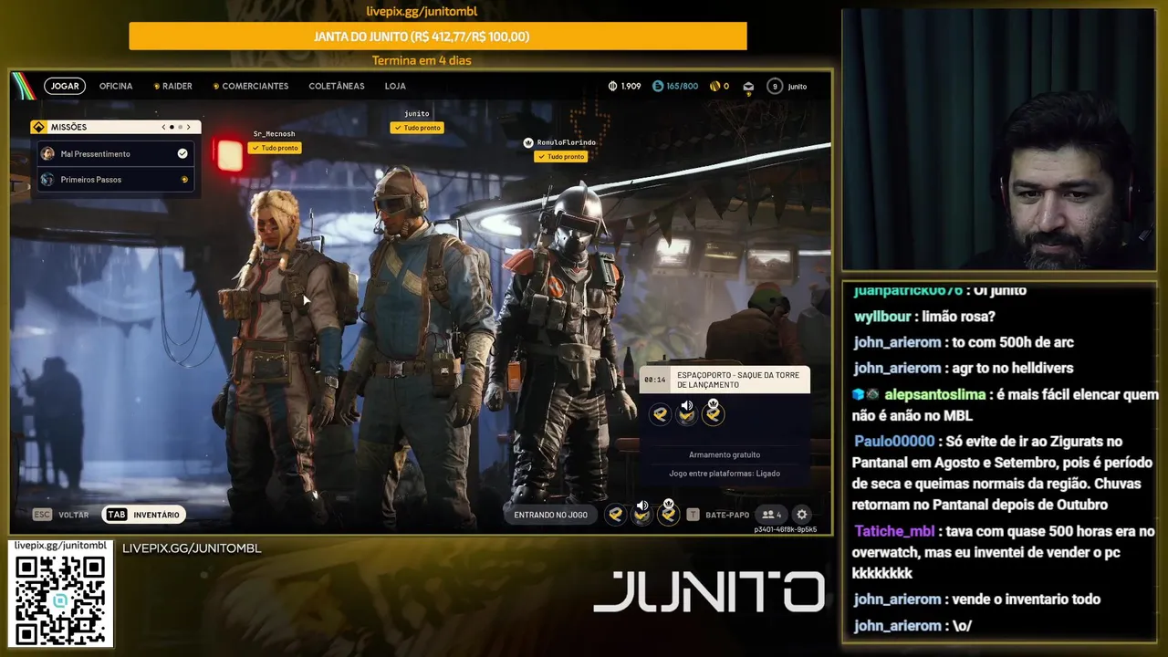Click the Primeiros Passos mission portrait icon

pyautogui.click(x=47, y=180)
